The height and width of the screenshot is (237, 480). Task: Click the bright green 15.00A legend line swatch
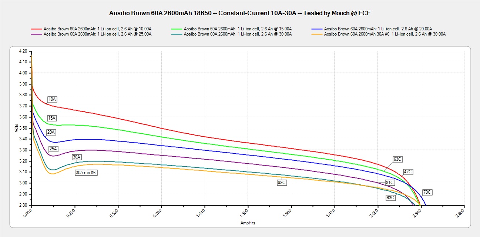tap(177, 29)
